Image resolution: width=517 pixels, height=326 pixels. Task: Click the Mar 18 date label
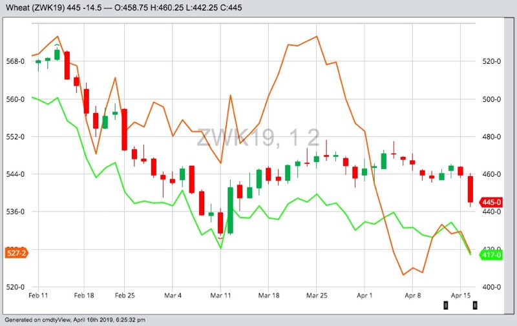pyautogui.click(x=268, y=296)
